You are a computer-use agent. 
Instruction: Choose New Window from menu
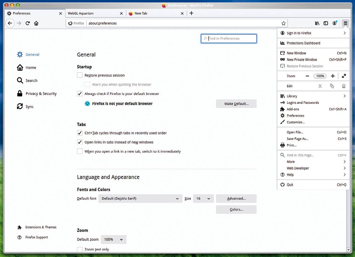[313, 53]
